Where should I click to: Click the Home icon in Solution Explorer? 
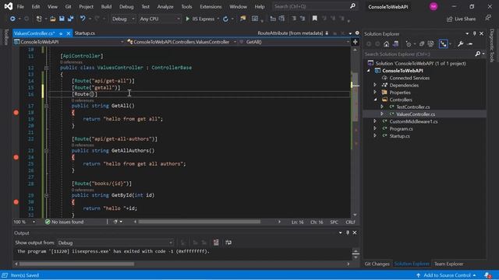click(x=387, y=44)
